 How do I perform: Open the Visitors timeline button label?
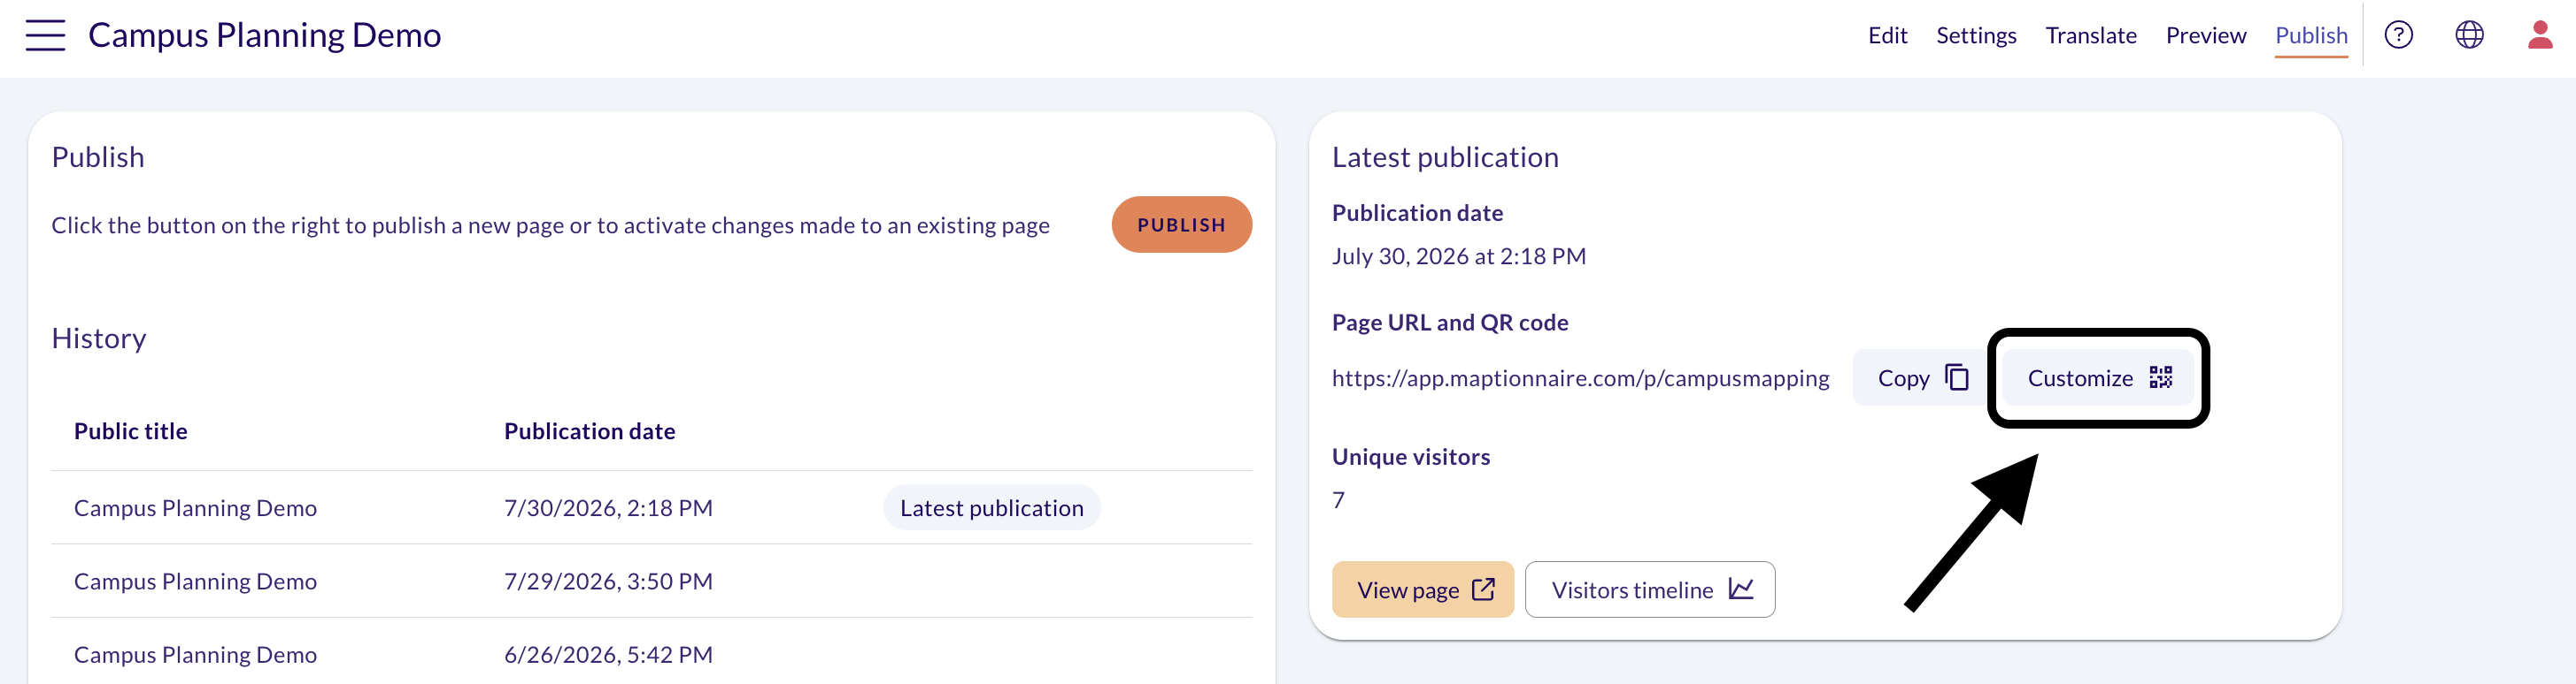click(1632, 590)
